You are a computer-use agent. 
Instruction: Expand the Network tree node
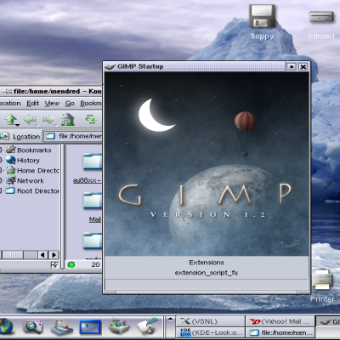click(1, 181)
